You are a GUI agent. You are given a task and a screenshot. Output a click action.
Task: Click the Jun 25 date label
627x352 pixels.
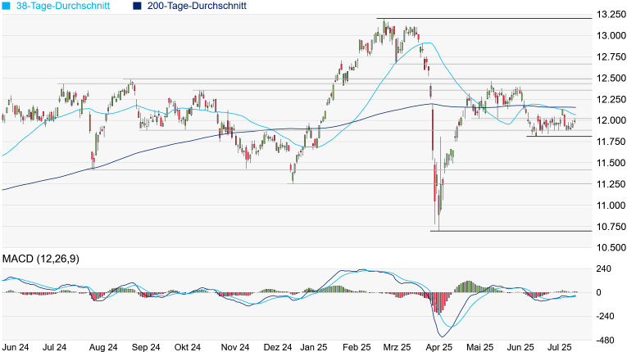[520, 347]
